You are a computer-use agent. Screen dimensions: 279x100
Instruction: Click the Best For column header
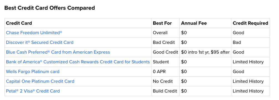[x=162, y=23]
